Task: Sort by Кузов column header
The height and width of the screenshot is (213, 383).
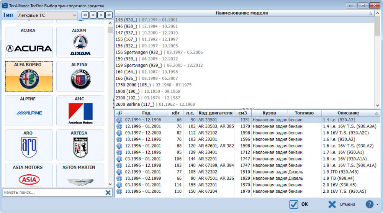Action: point(269,113)
